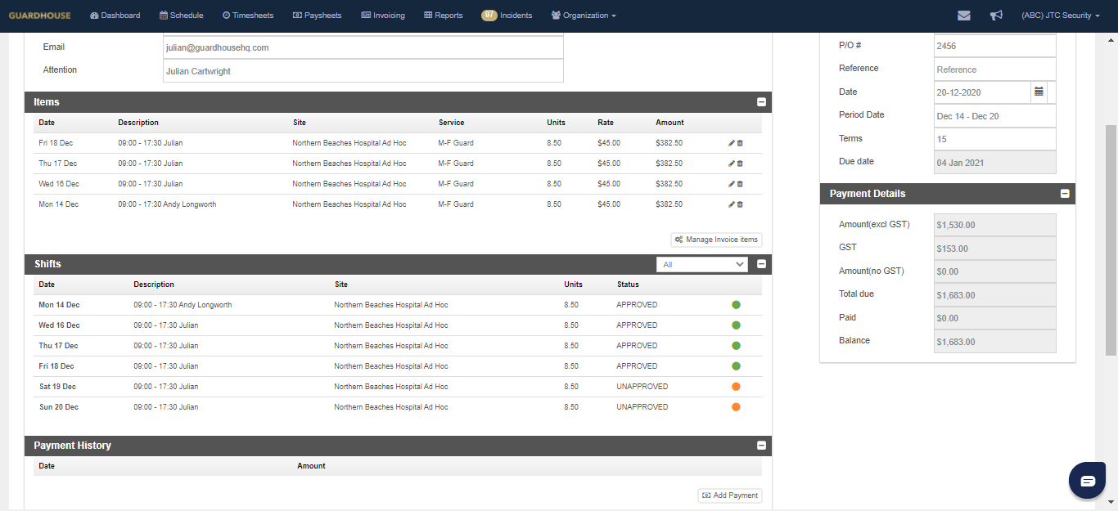
Task: Click the P/O # input field
Action: click(995, 46)
